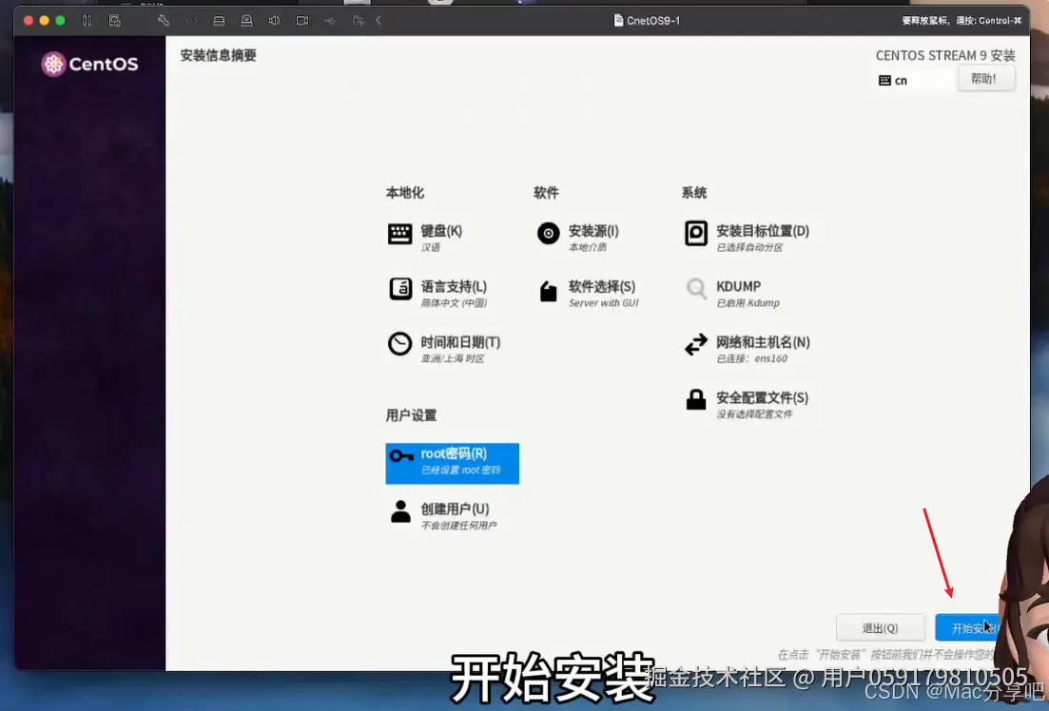Click the CentOS logo in sidebar
1049x711 pixels.
89,65
